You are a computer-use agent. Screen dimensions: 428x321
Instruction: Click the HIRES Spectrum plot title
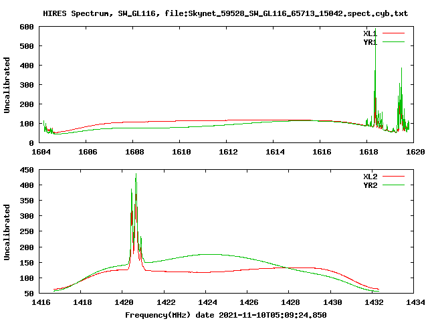point(225,13)
